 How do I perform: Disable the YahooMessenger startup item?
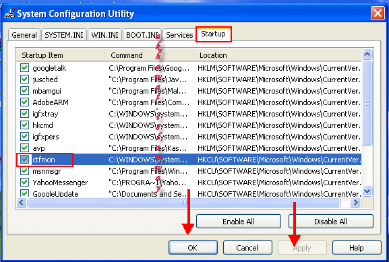pyautogui.click(x=24, y=183)
